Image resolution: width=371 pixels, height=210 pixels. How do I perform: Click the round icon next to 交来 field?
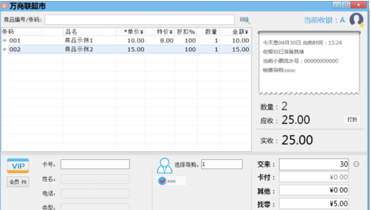(x=356, y=164)
